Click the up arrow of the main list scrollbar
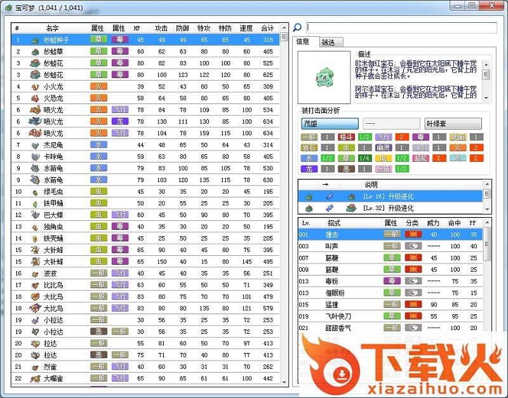 click(284, 27)
